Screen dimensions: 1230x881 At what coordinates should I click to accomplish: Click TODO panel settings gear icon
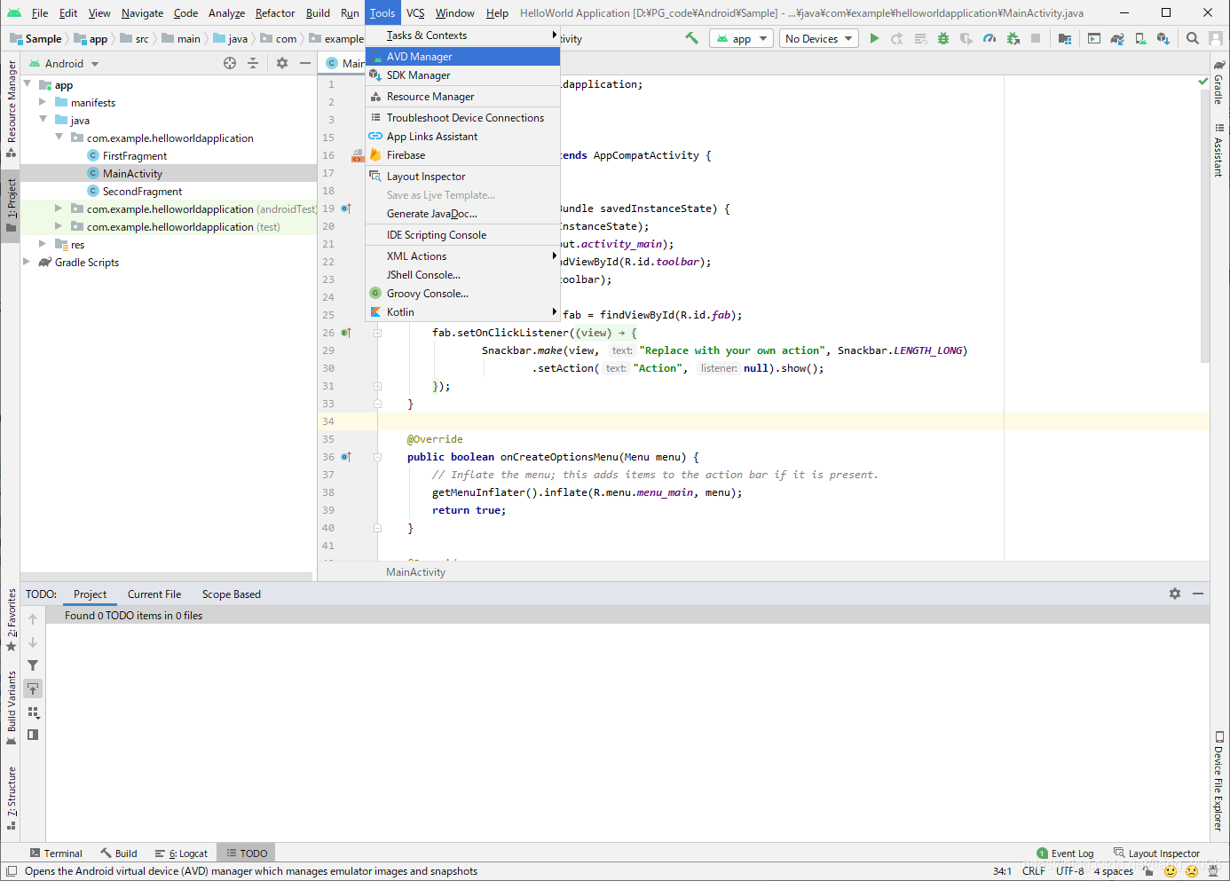coord(1175,594)
